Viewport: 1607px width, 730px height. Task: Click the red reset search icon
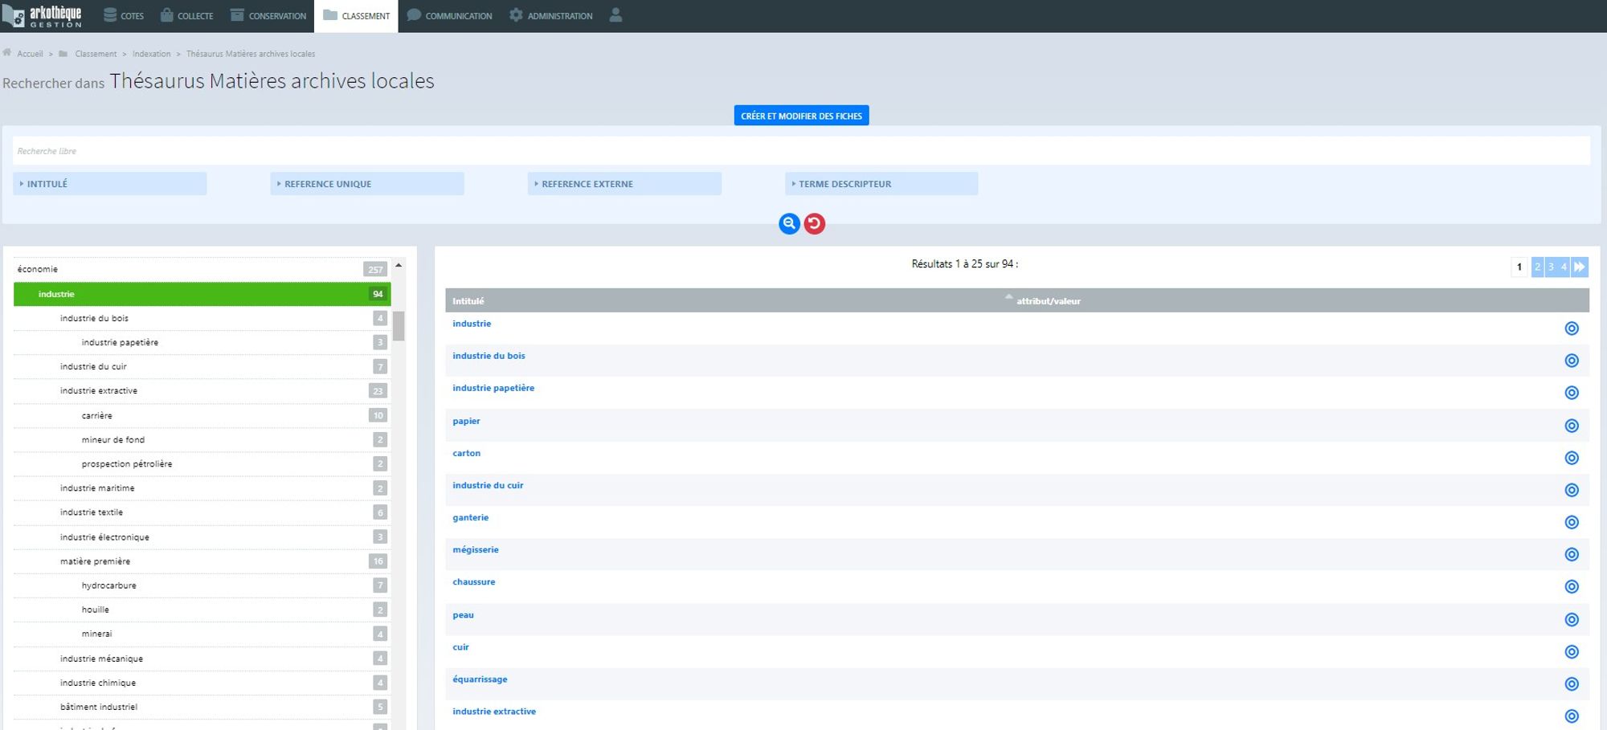[814, 223]
